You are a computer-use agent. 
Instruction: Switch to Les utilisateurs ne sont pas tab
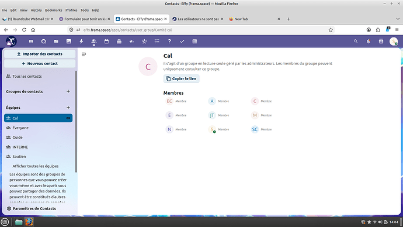(197, 19)
